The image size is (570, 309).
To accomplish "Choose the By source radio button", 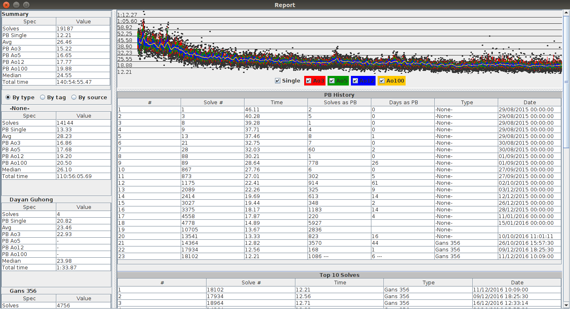I will pos(89,98).
